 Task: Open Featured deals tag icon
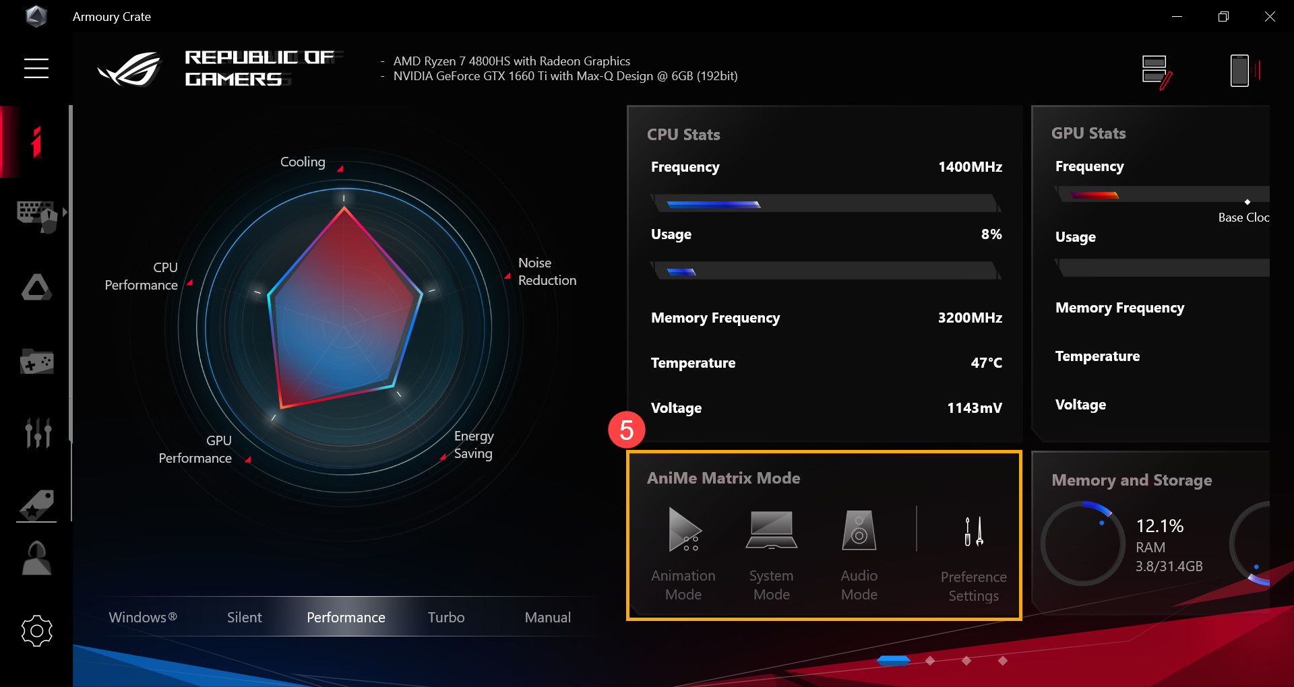[36, 505]
